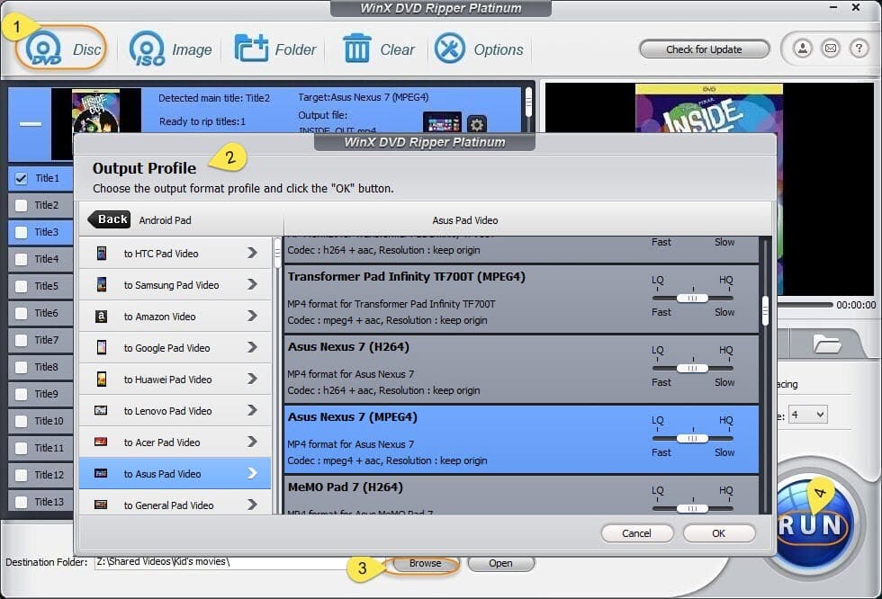
Task: Click the user account icon
Action: (803, 49)
